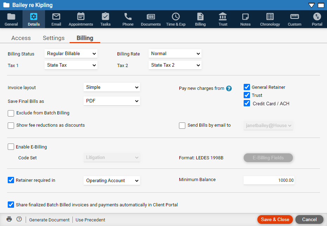Click the Generate Document link
This screenshot has height=226, width=327.
click(x=49, y=220)
